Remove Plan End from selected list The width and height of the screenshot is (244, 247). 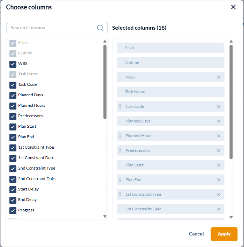point(219,180)
